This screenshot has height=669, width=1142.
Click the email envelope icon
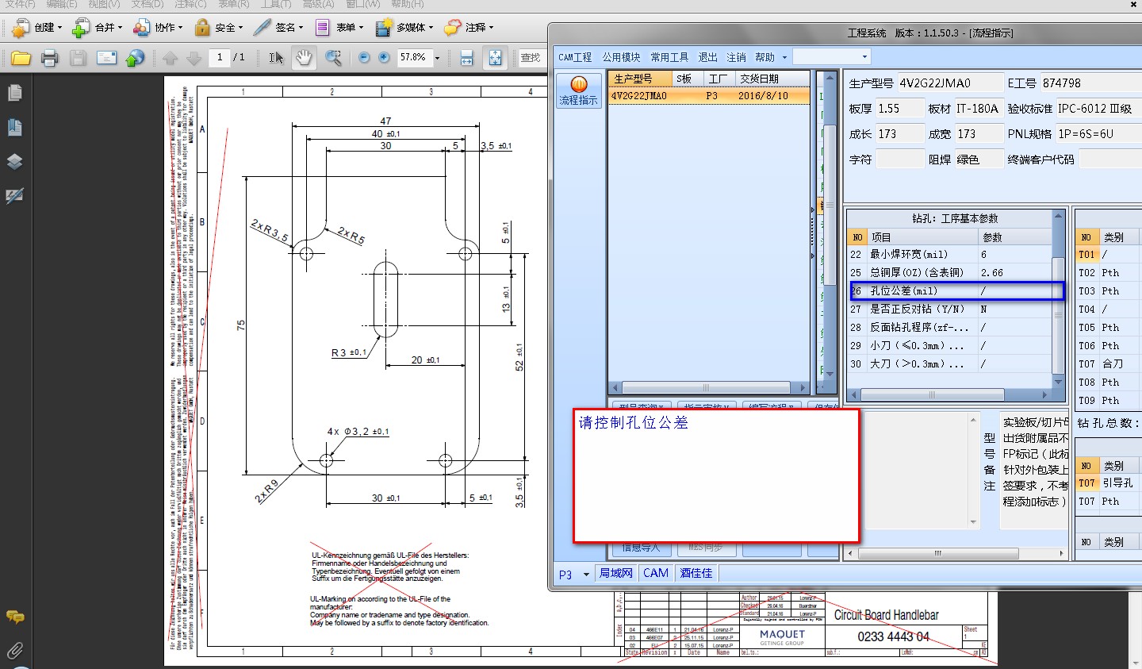(106, 58)
